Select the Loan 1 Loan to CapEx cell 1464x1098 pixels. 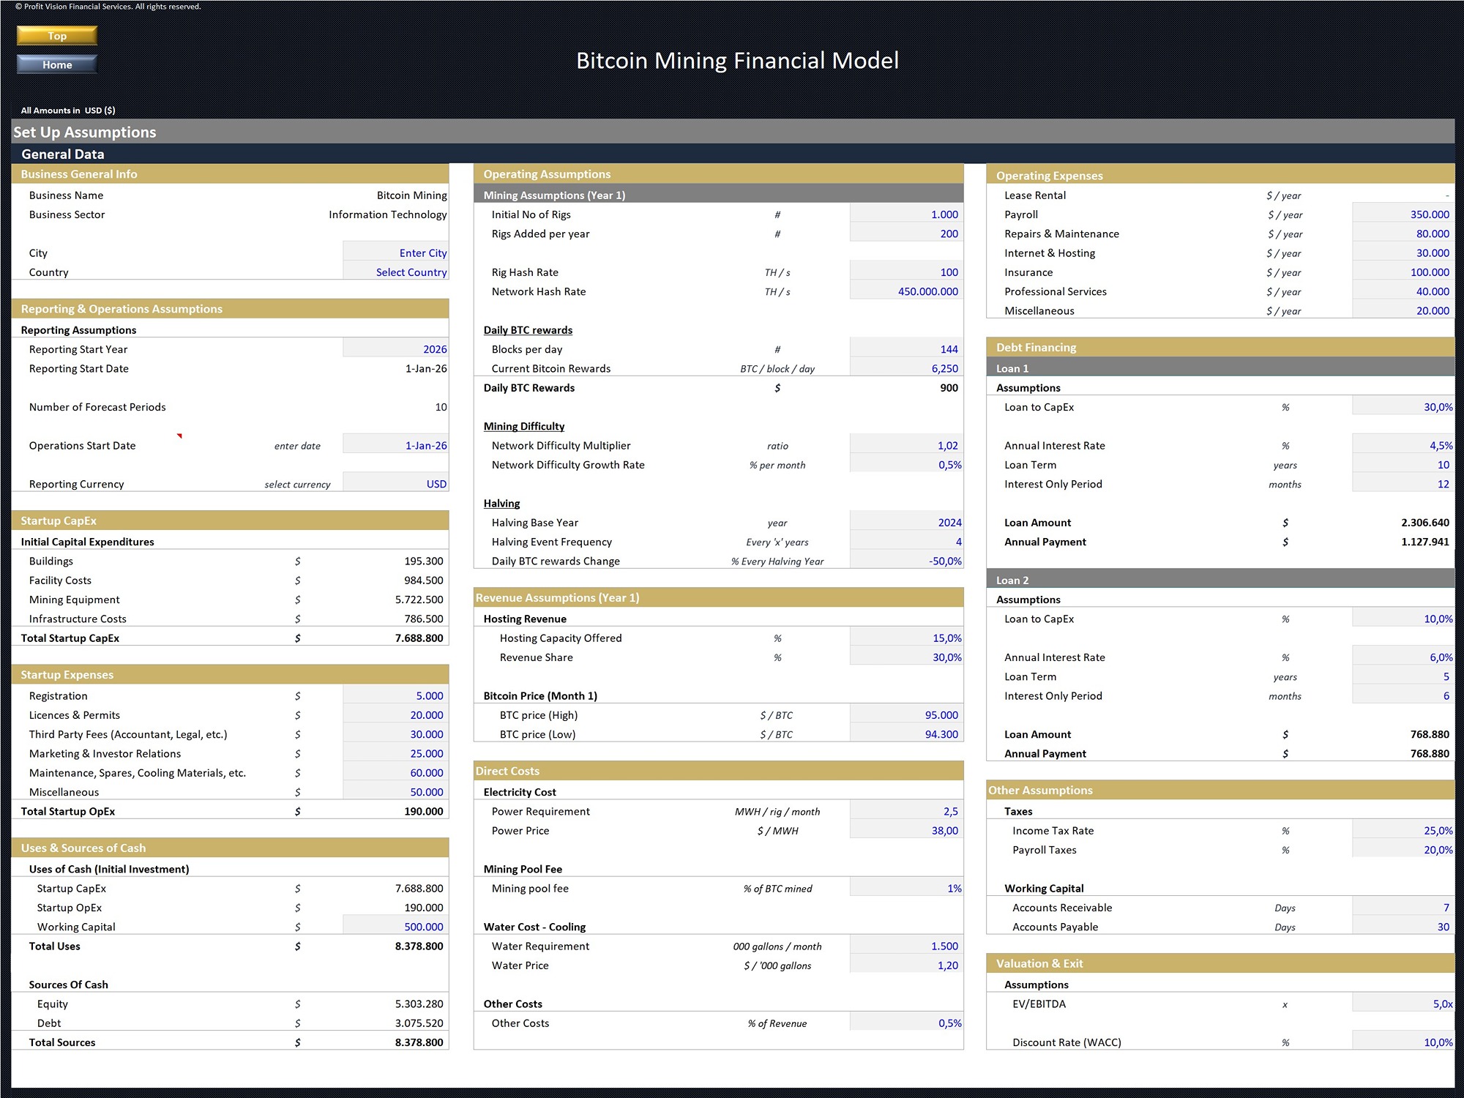pos(1402,407)
